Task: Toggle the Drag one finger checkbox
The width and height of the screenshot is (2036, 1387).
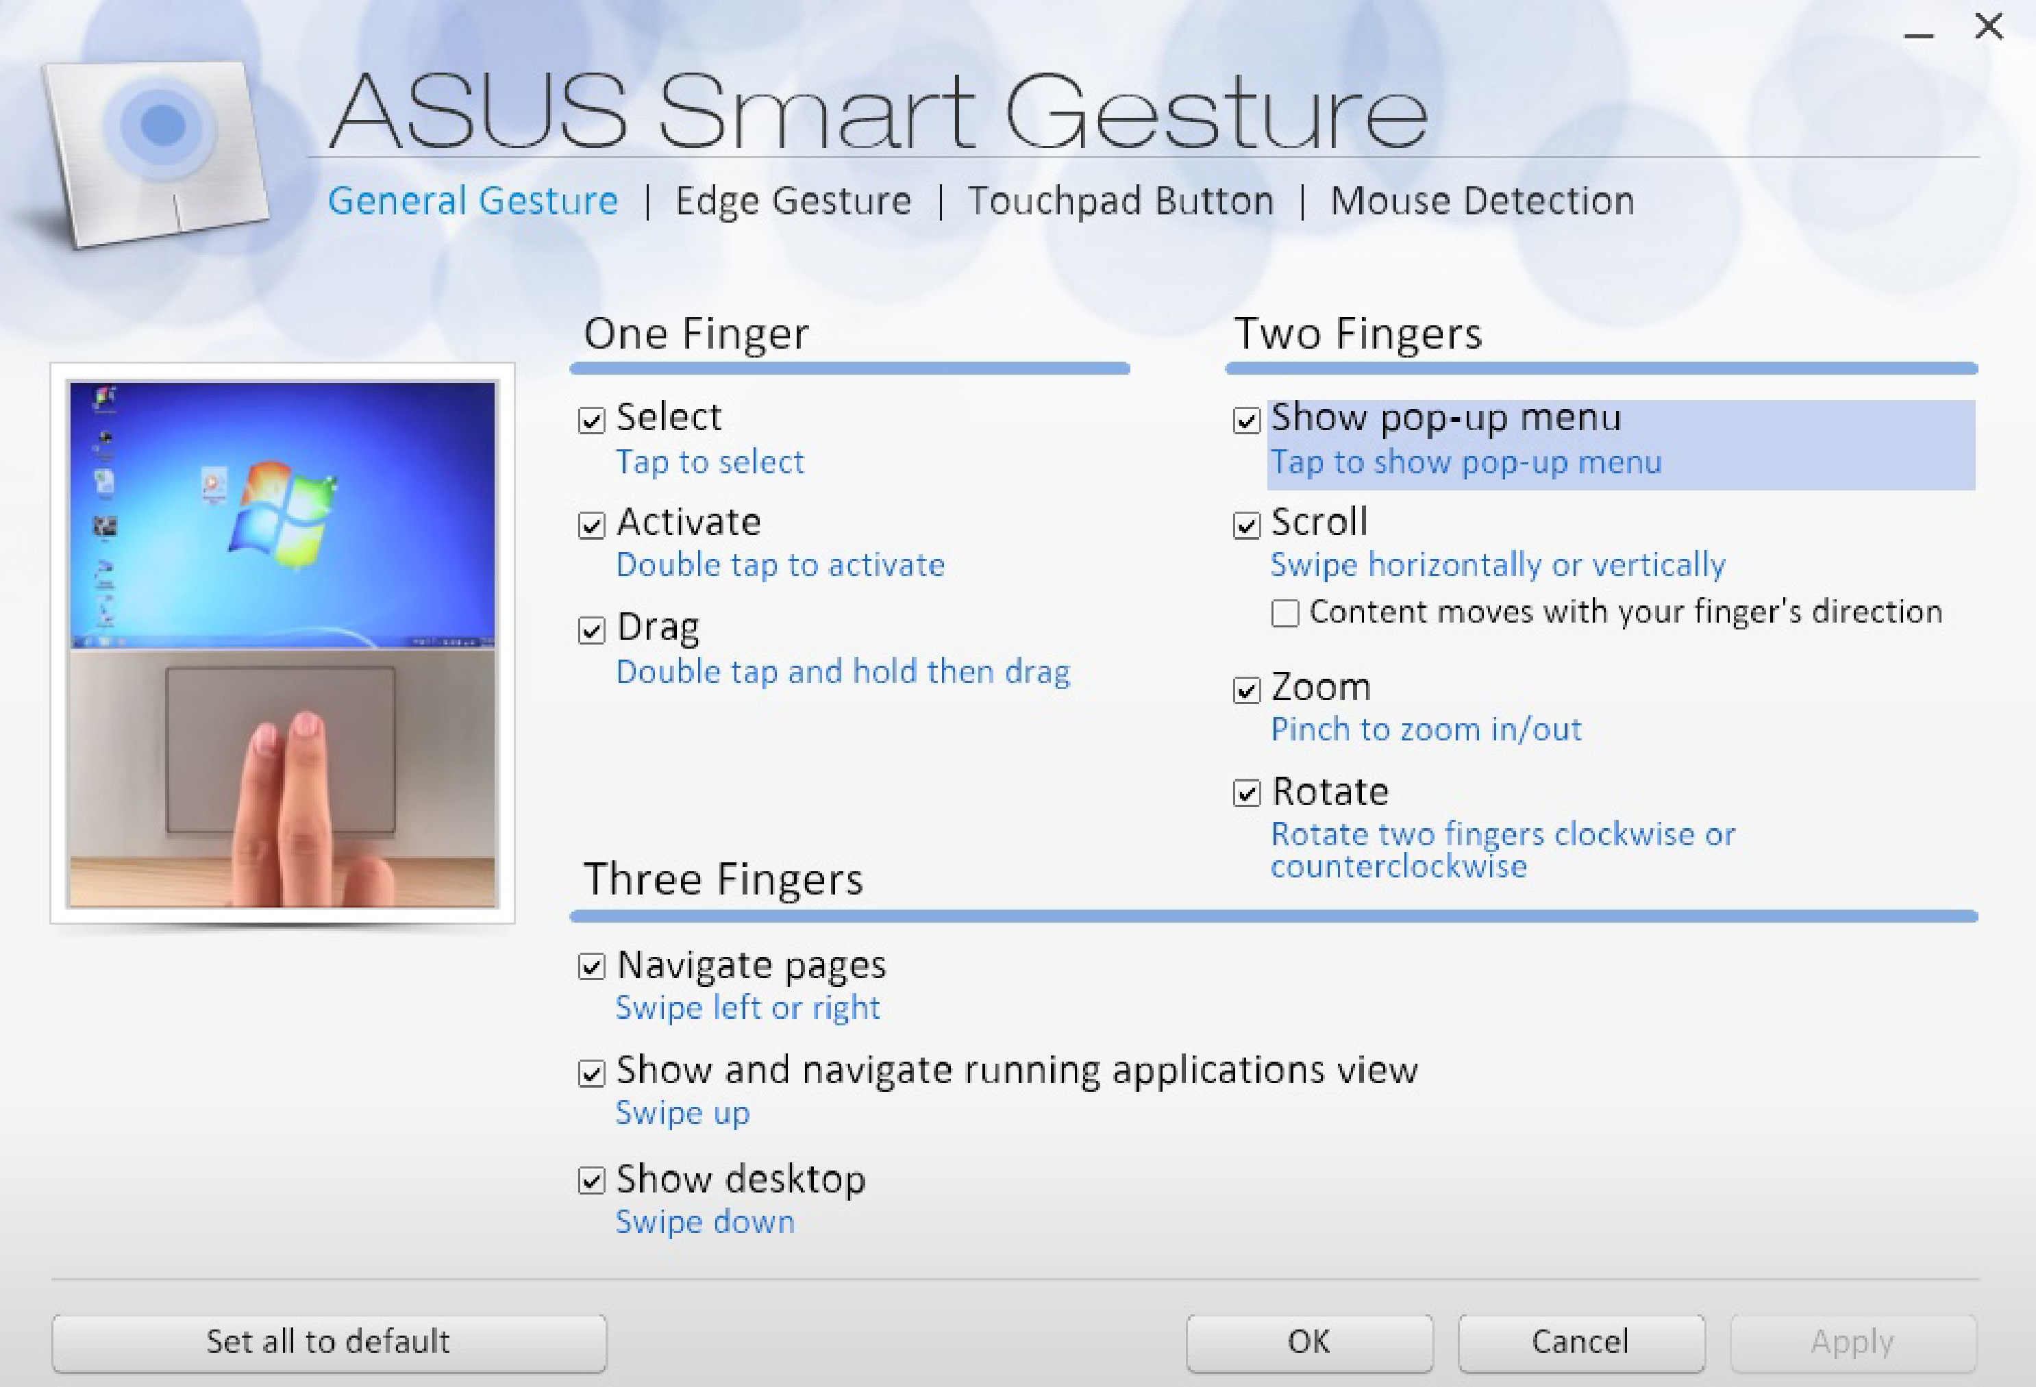Action: click(x=593, y=626)
